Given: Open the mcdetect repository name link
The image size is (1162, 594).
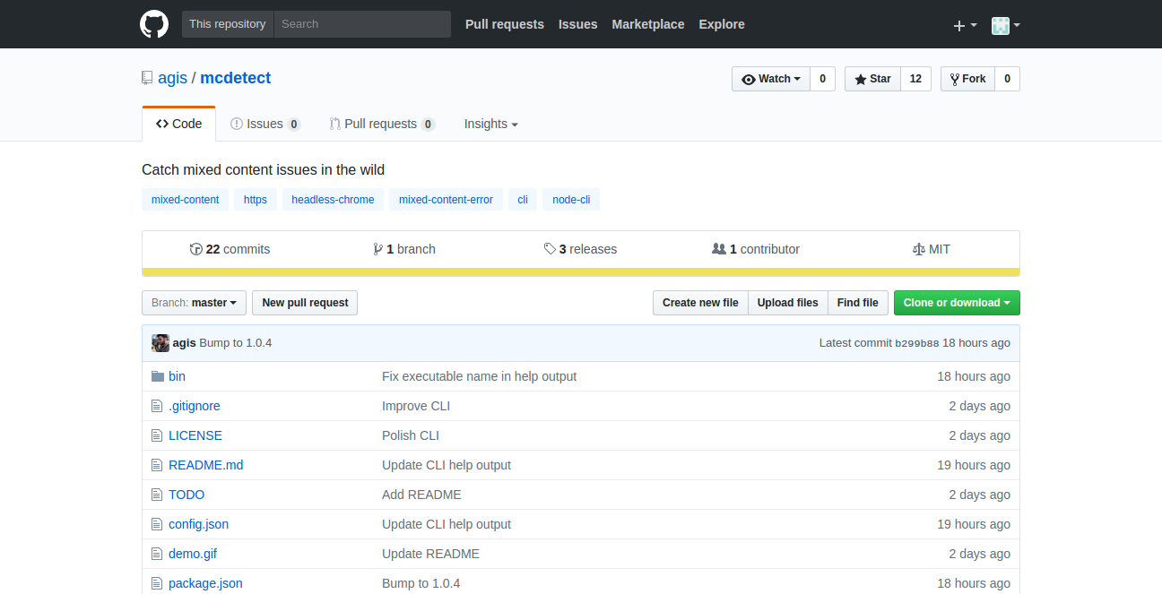Looking at the screenshot, I should tap(235, 78).
